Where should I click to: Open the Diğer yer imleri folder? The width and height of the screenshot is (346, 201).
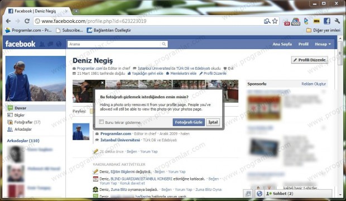tap(323, 30)
